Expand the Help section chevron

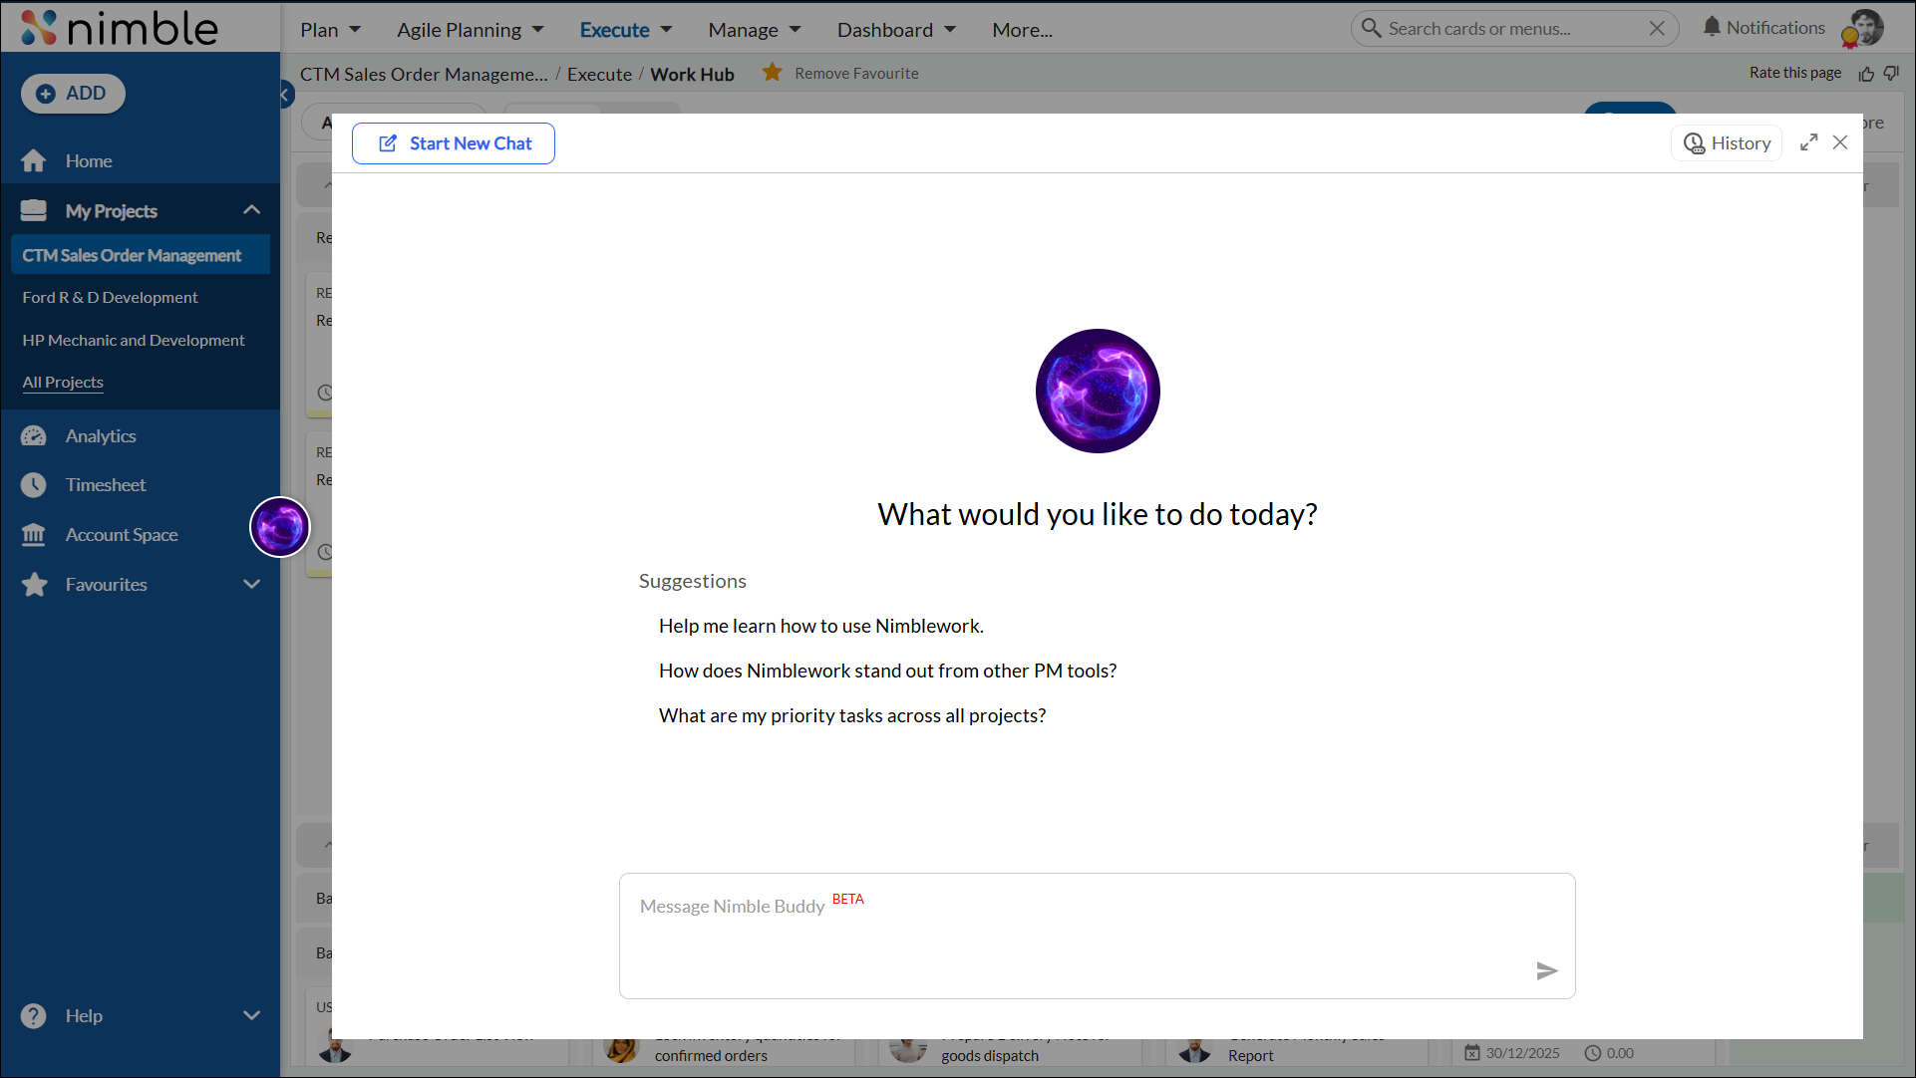point(251,1015)
